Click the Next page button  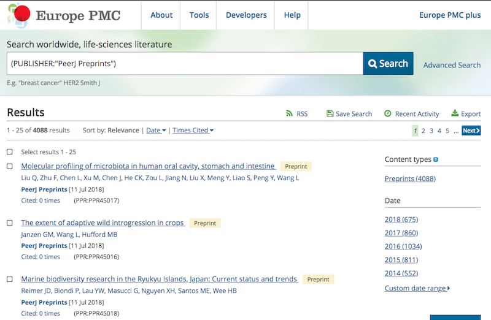(471, 131)
